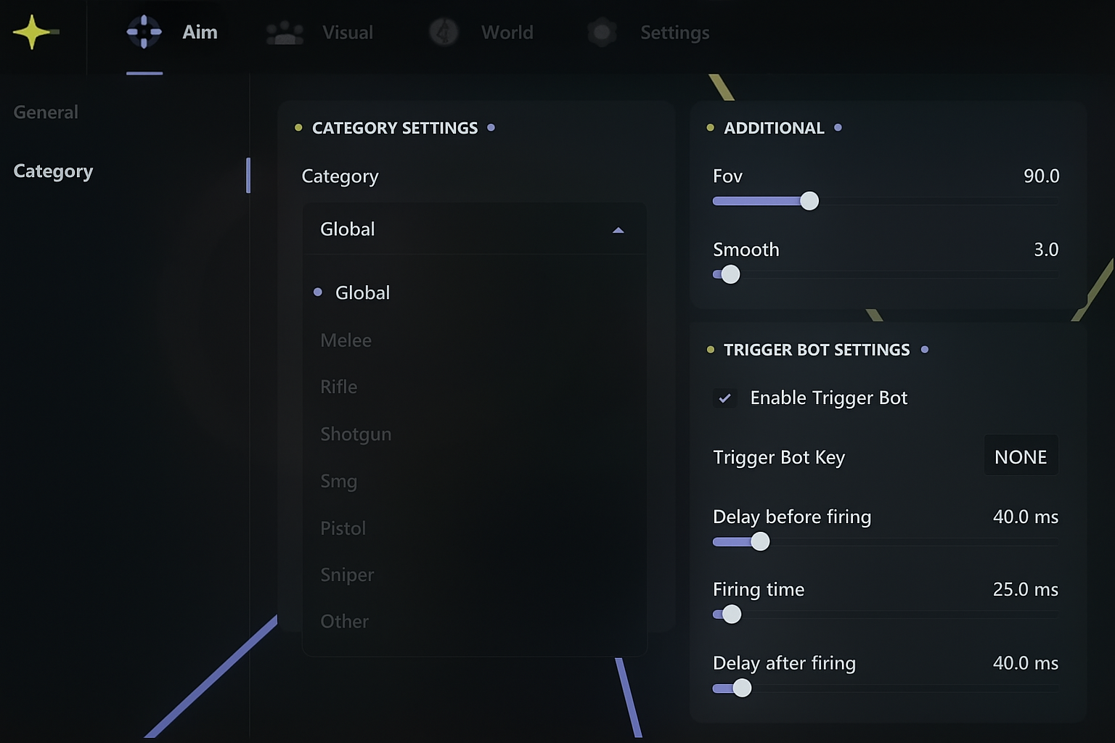
Task: Click the Fov slider handle
Action: click(809, 201)
